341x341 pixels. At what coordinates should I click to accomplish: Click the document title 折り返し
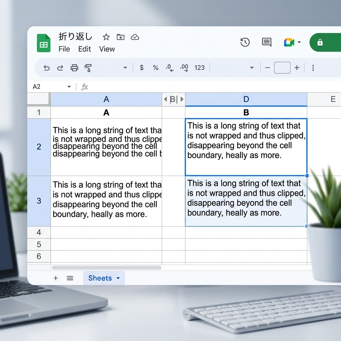(x=76, y=36)
